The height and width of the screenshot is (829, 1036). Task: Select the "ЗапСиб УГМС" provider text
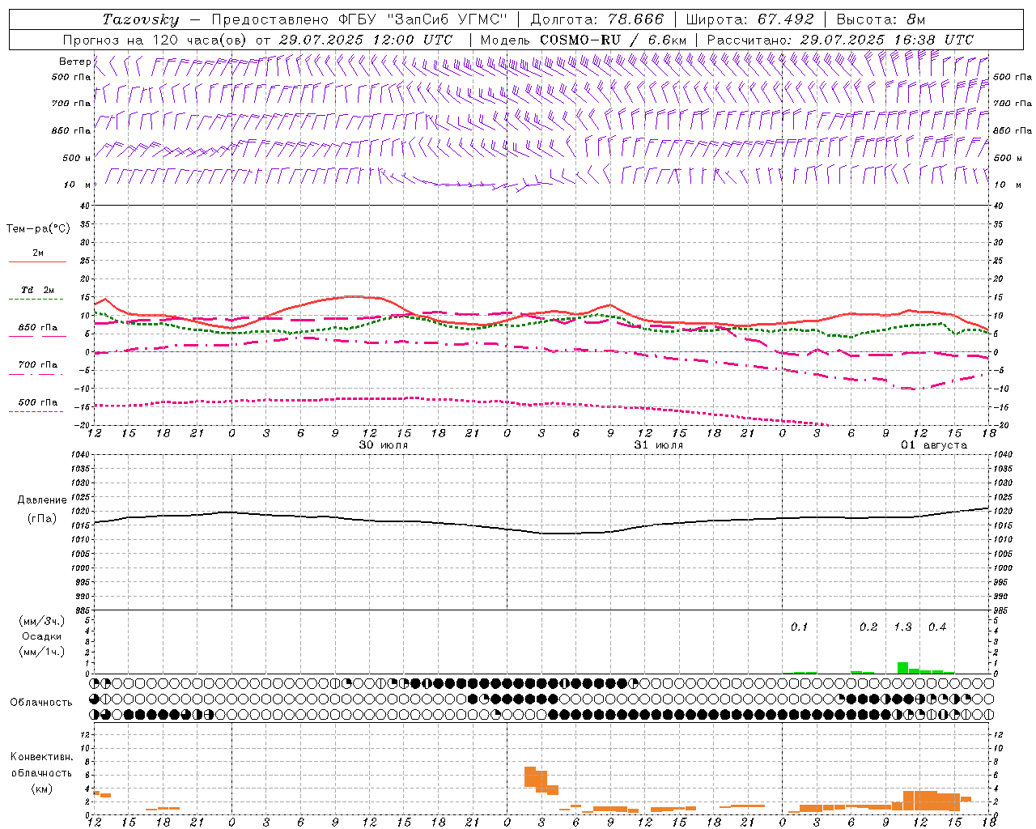[x=448, y=19]
